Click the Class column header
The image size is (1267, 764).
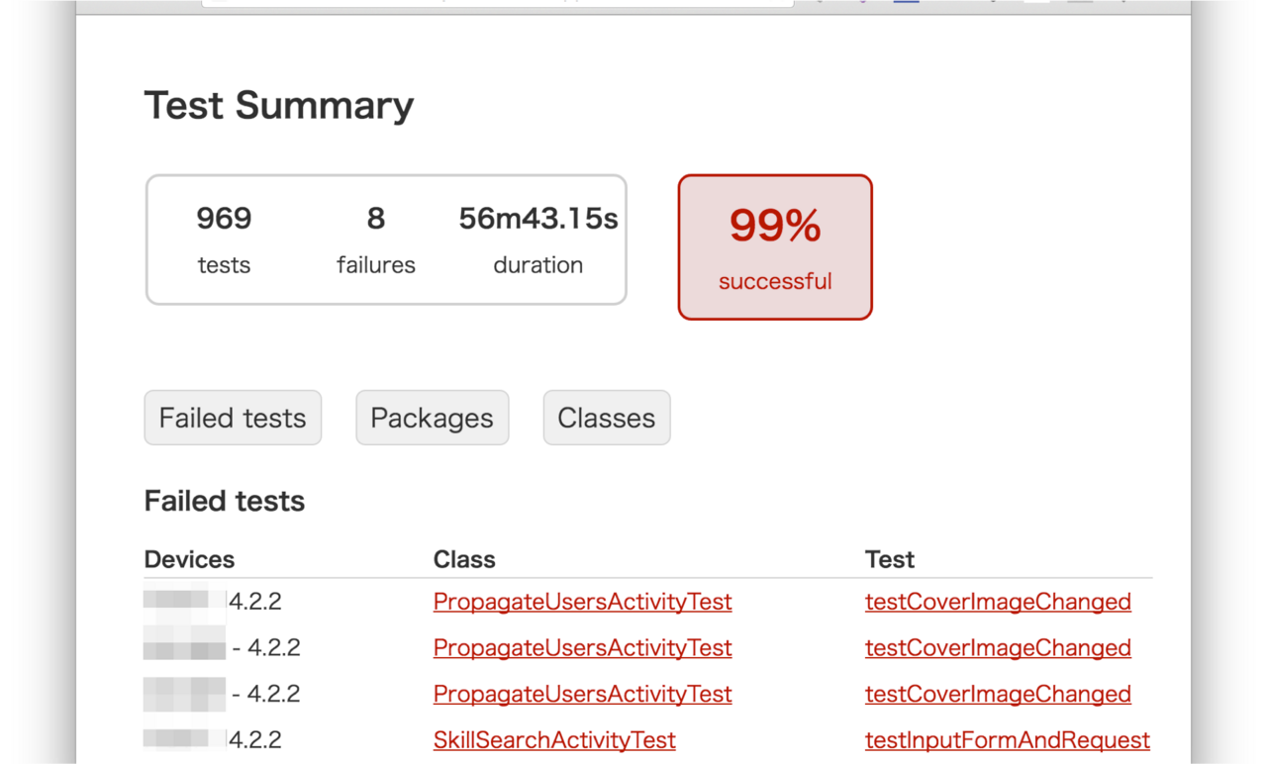tap(464, 559)
